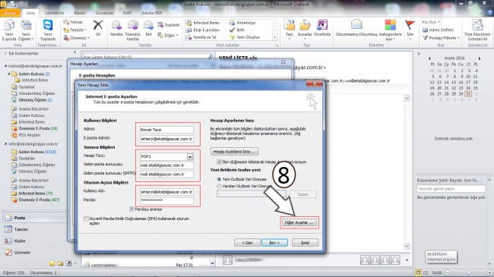494x277 pixels.
Task: Enable Güvenli Parola Kimlik Doğrulaması (SPA) checkbox
Action: [86, 219]
